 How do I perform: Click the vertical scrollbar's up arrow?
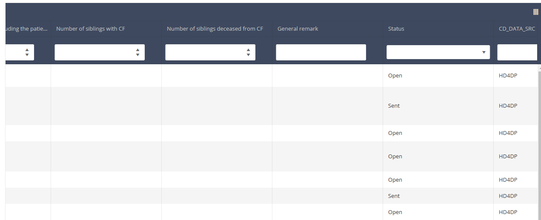click(x=539, y=68)
